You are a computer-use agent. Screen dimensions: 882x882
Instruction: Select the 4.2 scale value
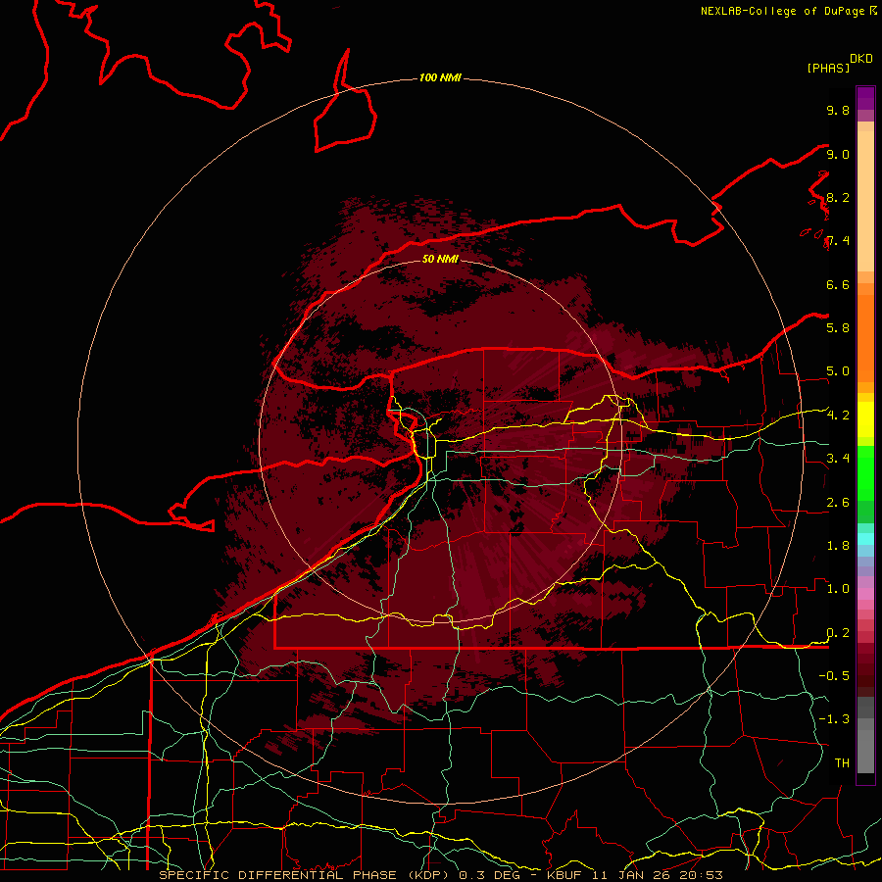tap(838, 415)
